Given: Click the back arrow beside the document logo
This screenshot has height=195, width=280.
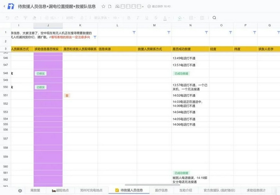Looking at the screenshot, I should 4,7.
